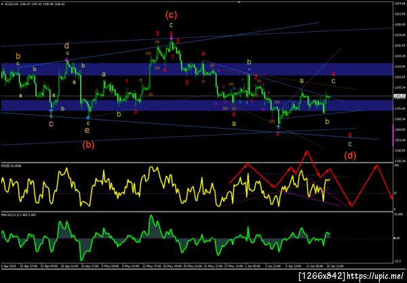407x283 pixels.
Task: Select the red '4' label above rightmost green 'c'
Action: (334, 74)
